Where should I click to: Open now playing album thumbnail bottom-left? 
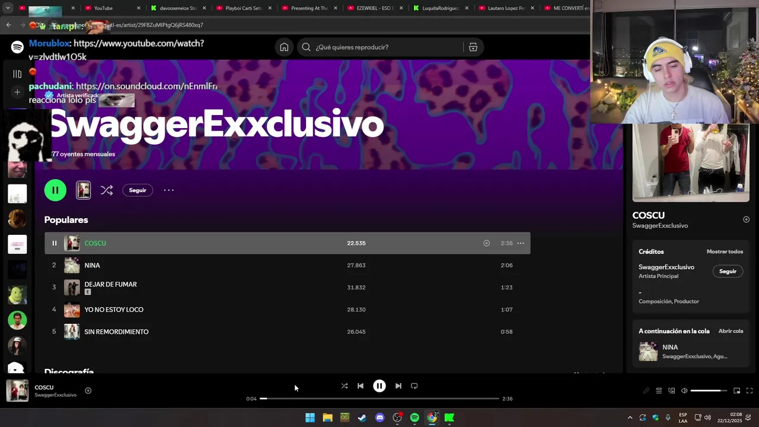pos(17,391)
